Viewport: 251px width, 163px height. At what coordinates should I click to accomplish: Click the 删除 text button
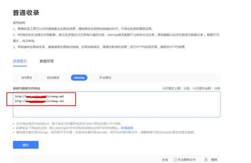[x=214, y=160]
